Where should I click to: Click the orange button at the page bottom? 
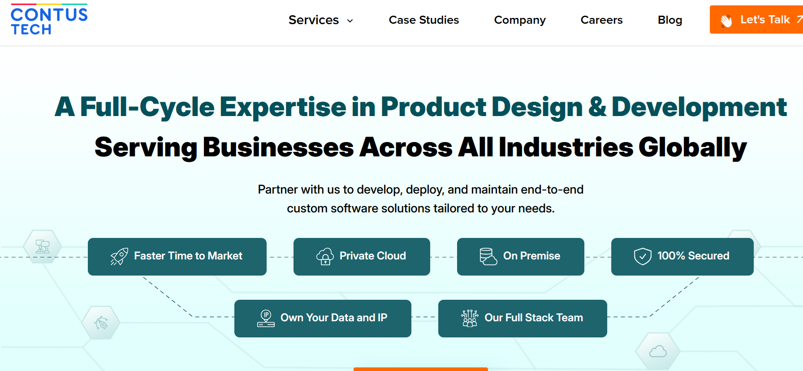(x=420, y=369)
